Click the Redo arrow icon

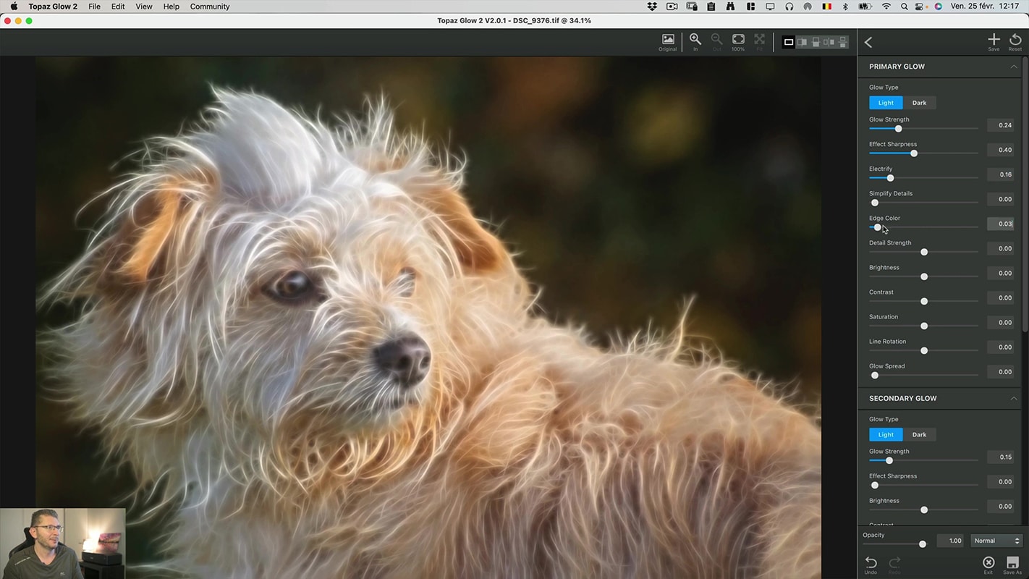(x=894, y=565)
